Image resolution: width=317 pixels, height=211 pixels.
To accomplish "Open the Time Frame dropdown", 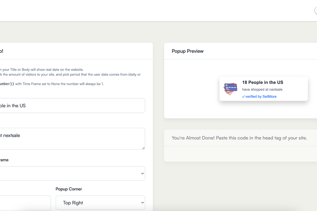I will (x=70, y=173).
